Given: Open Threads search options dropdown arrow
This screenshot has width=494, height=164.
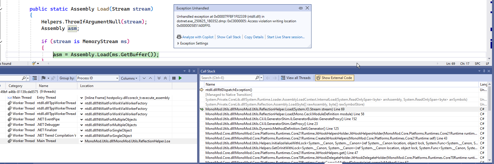Looking at the screenshot, I should [28, 78].
